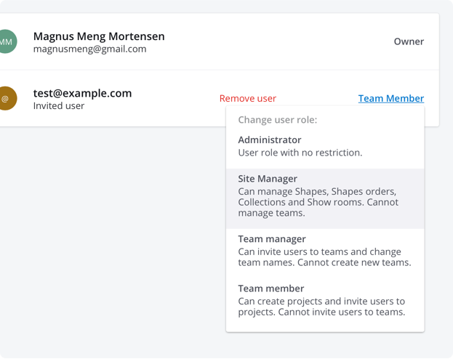Viewport: 453px width, 359px height.
Task: Click "User role with no restriction" description
Action: point(300,153)
